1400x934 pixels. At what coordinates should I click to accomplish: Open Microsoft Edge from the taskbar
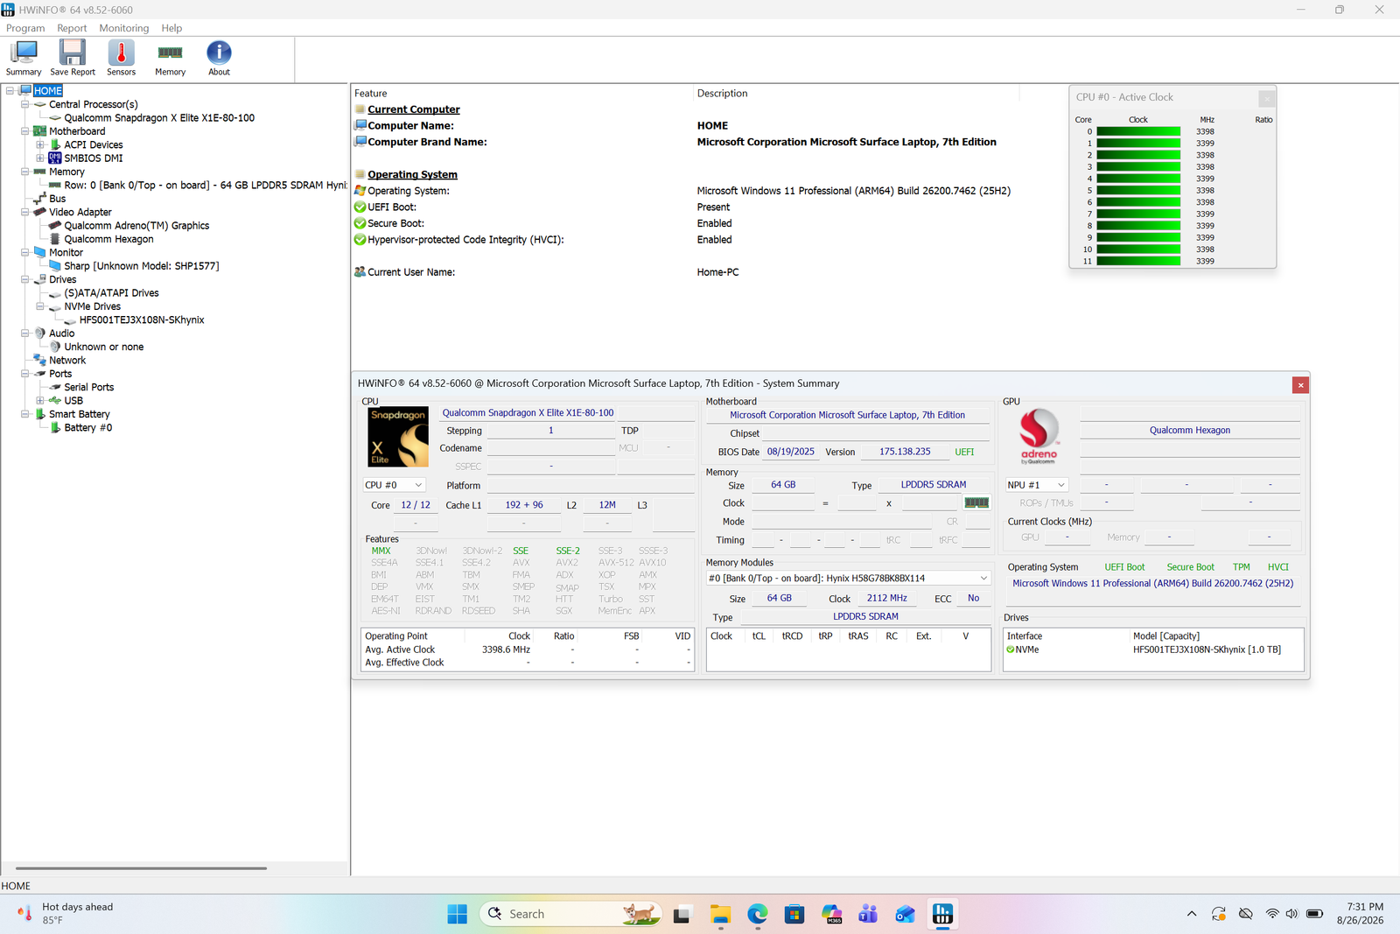tap(758, 914)
